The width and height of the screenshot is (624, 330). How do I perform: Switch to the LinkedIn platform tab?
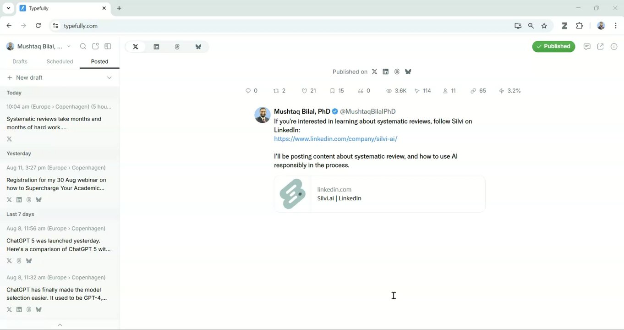click(x=156, y=47)
